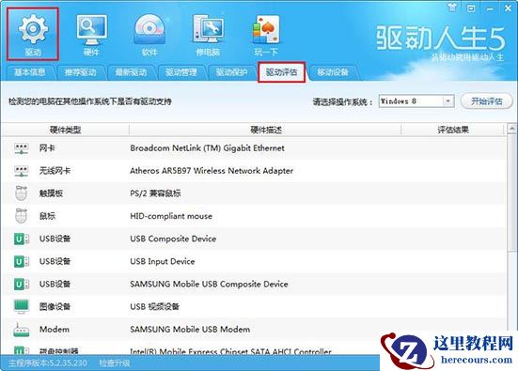Minimize the 驱动人生 window
Viewport: 518px width, 371px height.
[x=490, y=8]
